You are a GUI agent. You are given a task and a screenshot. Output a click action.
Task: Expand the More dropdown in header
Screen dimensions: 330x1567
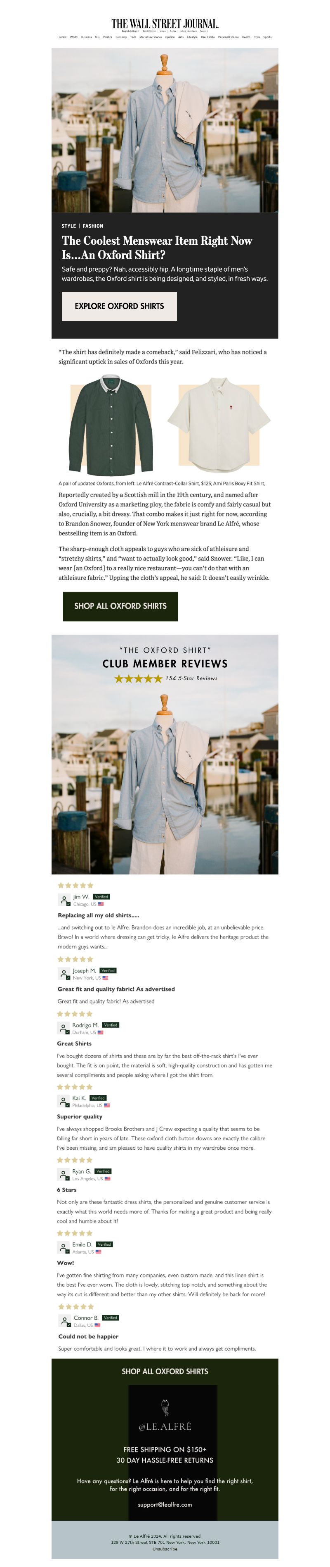204,31
